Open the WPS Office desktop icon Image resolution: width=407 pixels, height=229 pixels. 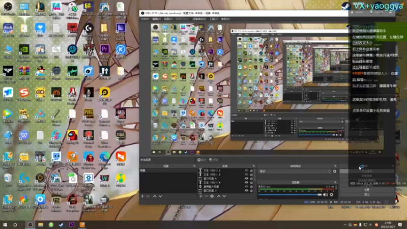[x=24, y=137]
